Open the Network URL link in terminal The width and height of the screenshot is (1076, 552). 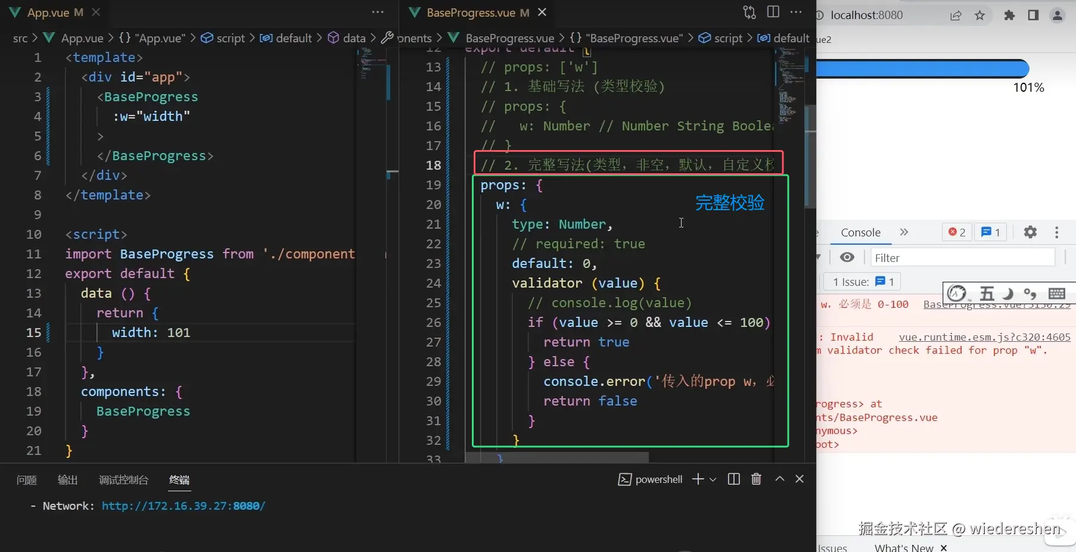[183, 506]
